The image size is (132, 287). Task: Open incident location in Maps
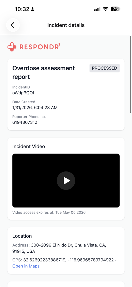tap(26, 266)
